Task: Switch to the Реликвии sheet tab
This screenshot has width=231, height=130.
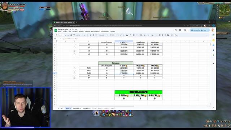Action: point(76,108)
